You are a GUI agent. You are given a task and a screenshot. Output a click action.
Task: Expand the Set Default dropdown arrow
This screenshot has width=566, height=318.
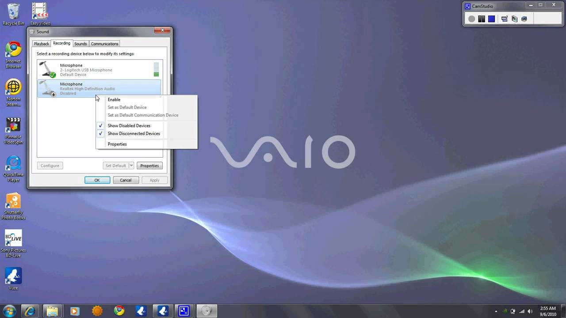click(131, 166)
